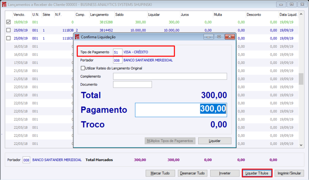
Task: Click the app icon in main window title bar
Action: click(x=4, y=5)
